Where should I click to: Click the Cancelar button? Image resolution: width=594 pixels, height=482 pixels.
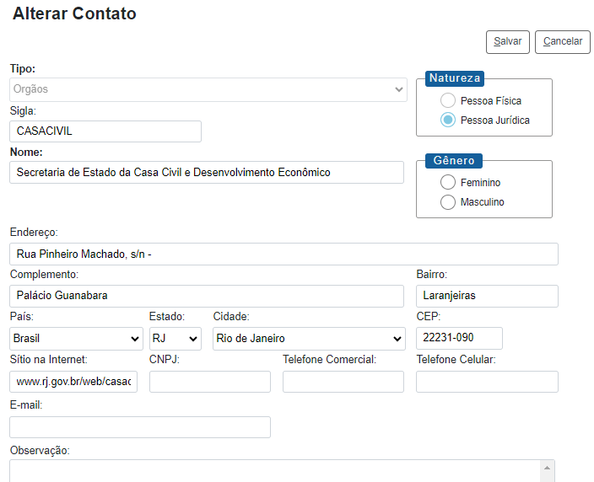click(562, 42)
